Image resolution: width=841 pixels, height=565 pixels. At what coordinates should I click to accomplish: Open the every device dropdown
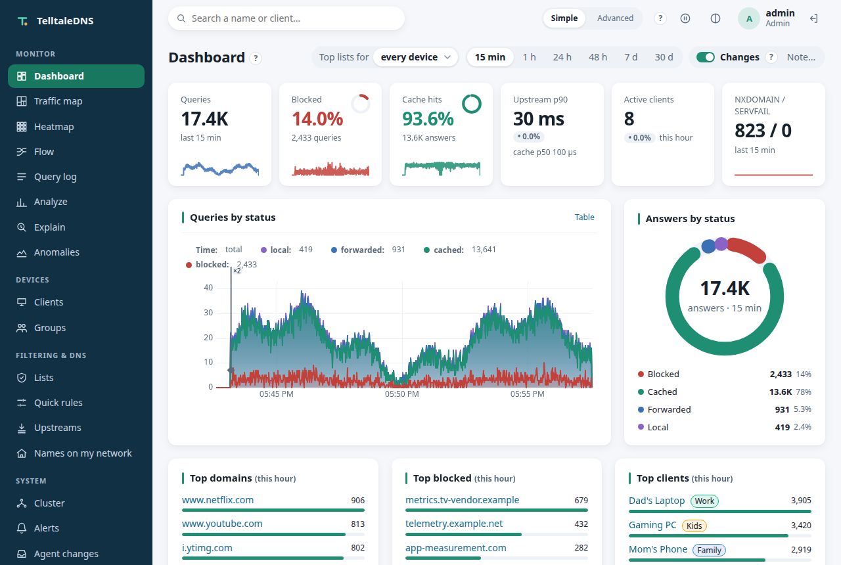tap(416, 57)
